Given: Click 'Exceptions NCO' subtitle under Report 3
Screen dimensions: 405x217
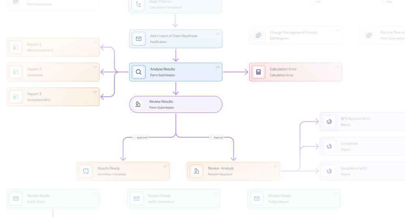Looking at the screenshot, I should [x=39, y=100].
